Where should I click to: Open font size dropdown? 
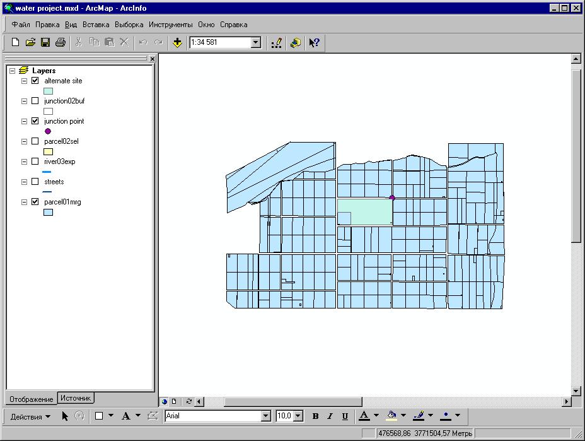[x=298, y=416]
